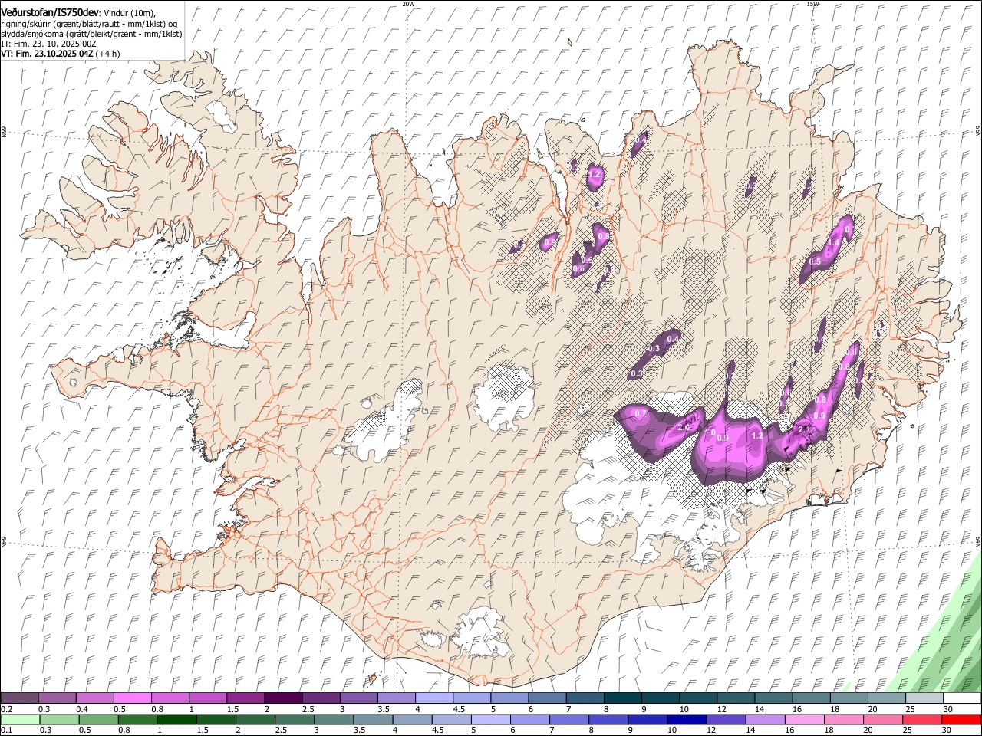982x736 pixels.
Task: Select bottom legend swatch between 5 and 6
Action: tap(489, 719)
